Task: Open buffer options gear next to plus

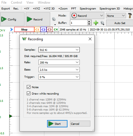Action: [x=102, y=23]
